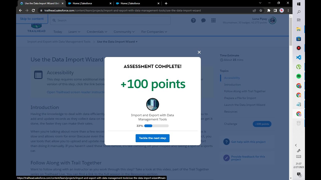
Task: Open Windows search magnifier
Action: 299,12
